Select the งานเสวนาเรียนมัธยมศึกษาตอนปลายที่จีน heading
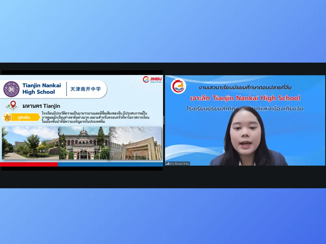The width and height of the screenshot is (326, 244). 245,87
